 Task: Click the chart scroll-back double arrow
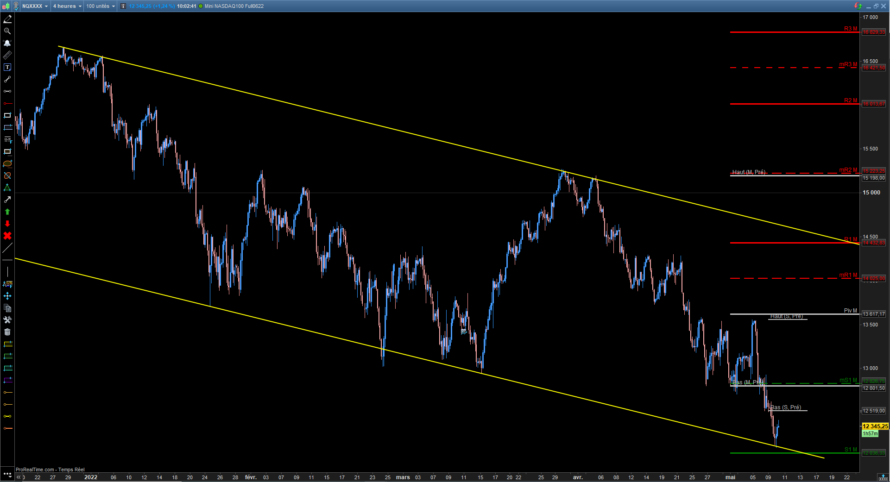(x=19, y=477)
